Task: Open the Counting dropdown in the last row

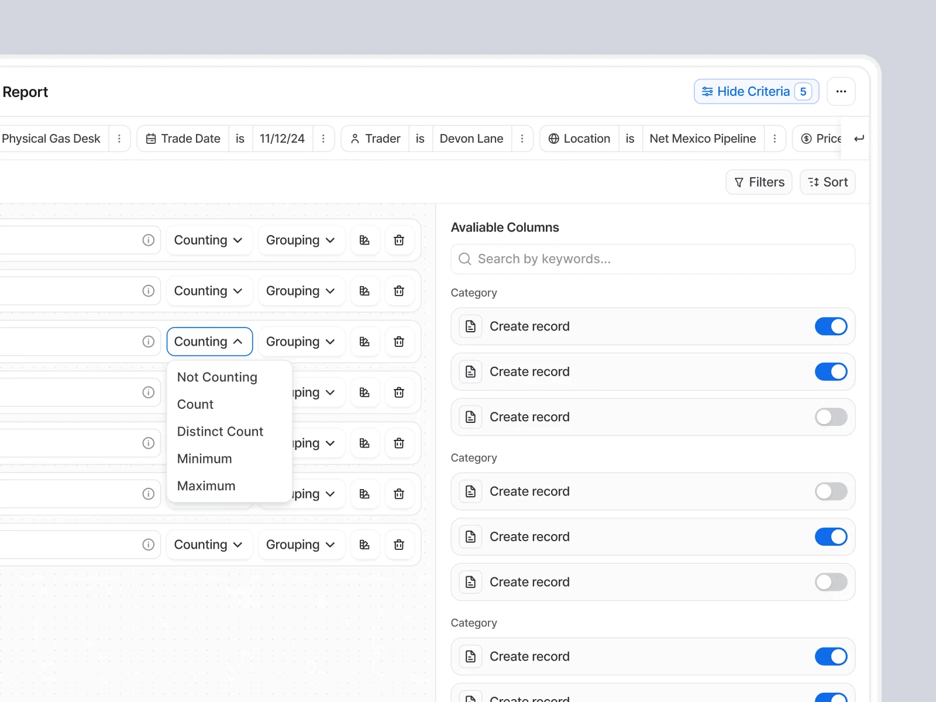Action: click(209, 545)
